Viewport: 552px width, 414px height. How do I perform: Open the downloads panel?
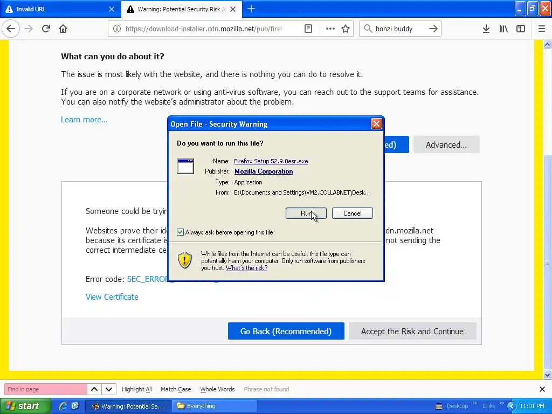(x=486, y=29)
